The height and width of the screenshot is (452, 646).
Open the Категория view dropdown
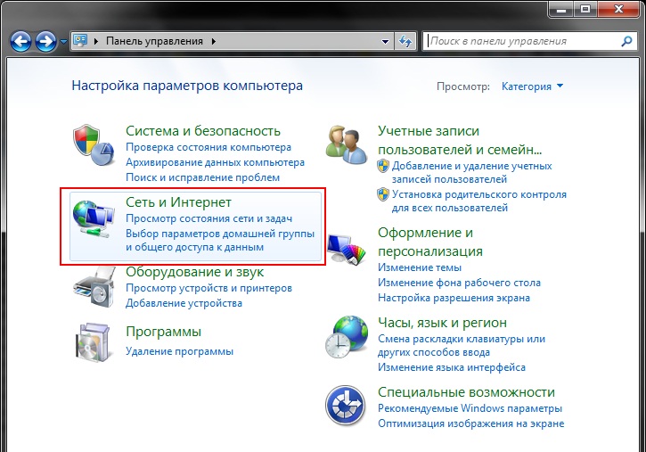(x=532, y=86)
